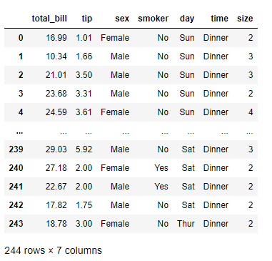Click the total_bill column header
Viewport: 272px width, 261px height.
tap(49, 19)
